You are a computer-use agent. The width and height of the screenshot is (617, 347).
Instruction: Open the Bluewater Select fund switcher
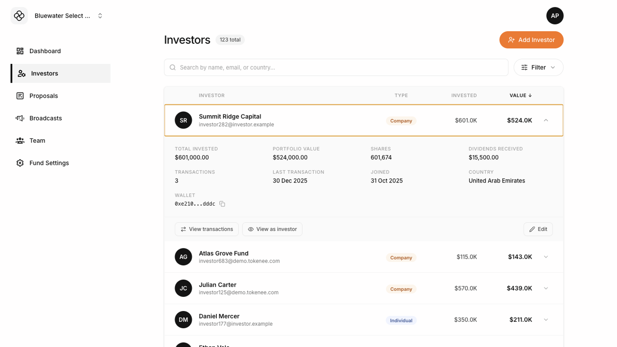click(x=69, y=16)
